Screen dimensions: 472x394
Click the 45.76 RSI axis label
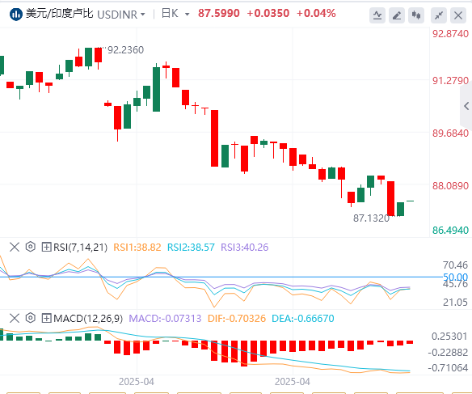pyautogui.click(x=456, y=284)
